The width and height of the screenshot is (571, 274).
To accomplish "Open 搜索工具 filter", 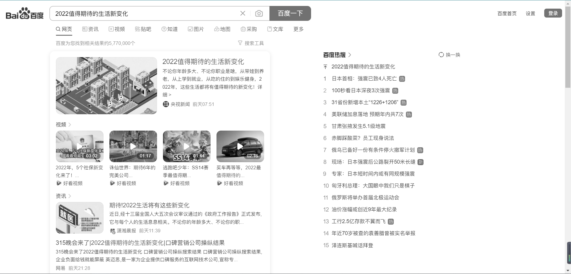I will tap(251, 43).
